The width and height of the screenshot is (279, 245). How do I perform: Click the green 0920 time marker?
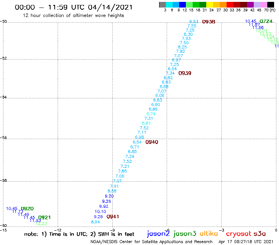pos(27,208)
